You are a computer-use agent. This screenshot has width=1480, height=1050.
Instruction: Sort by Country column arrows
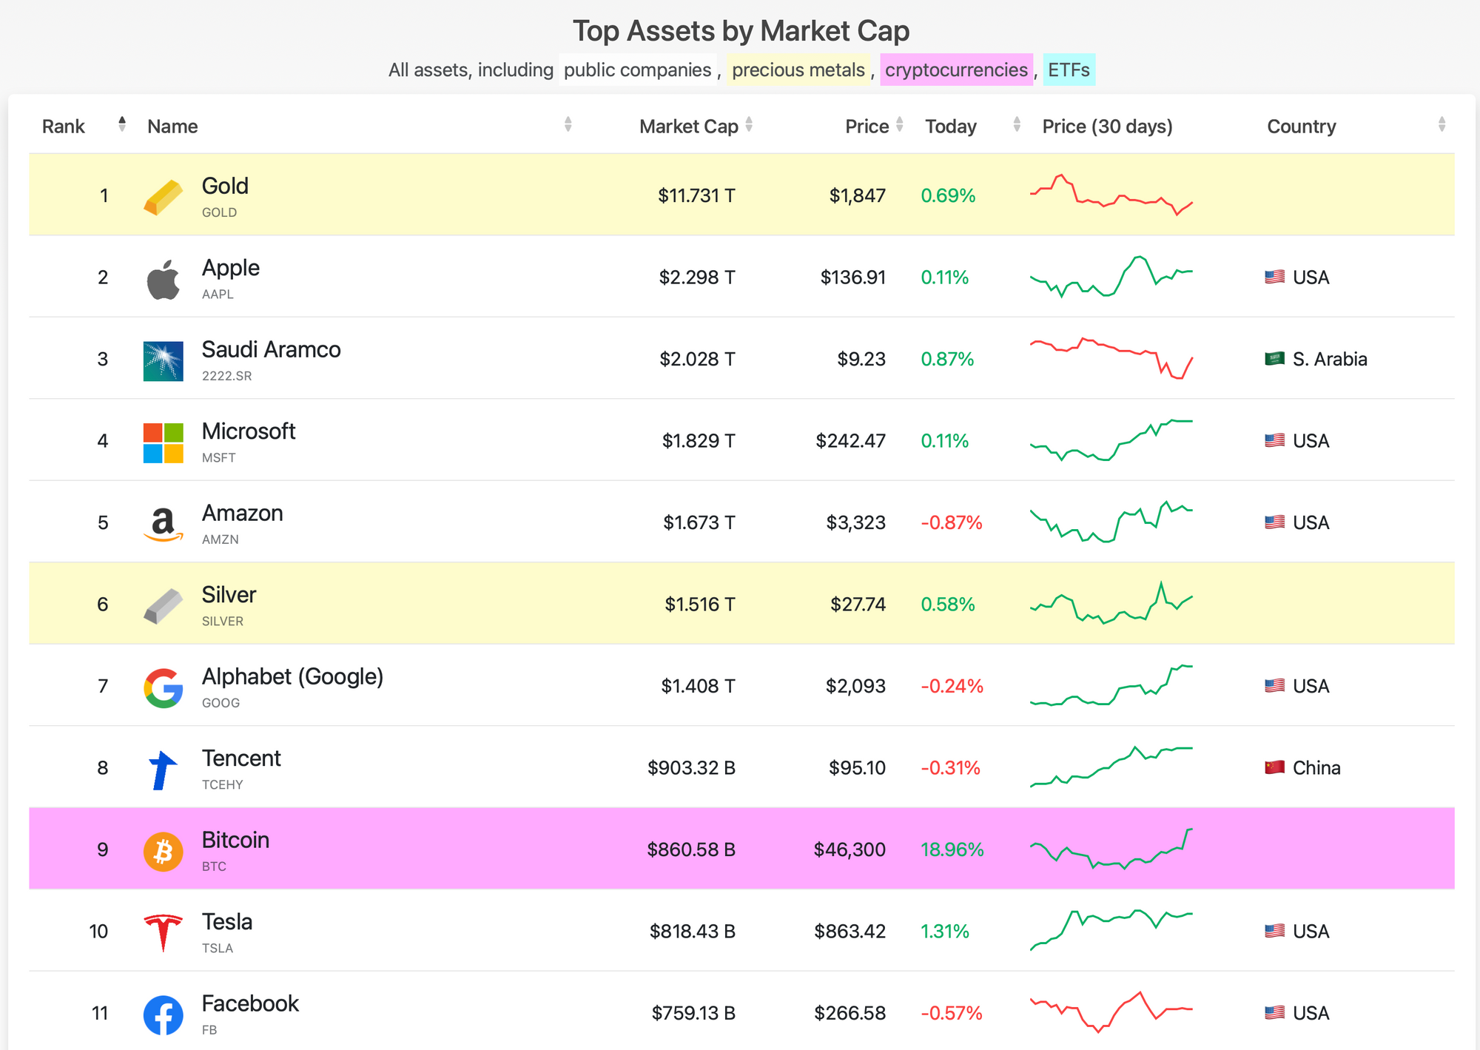1442,124
